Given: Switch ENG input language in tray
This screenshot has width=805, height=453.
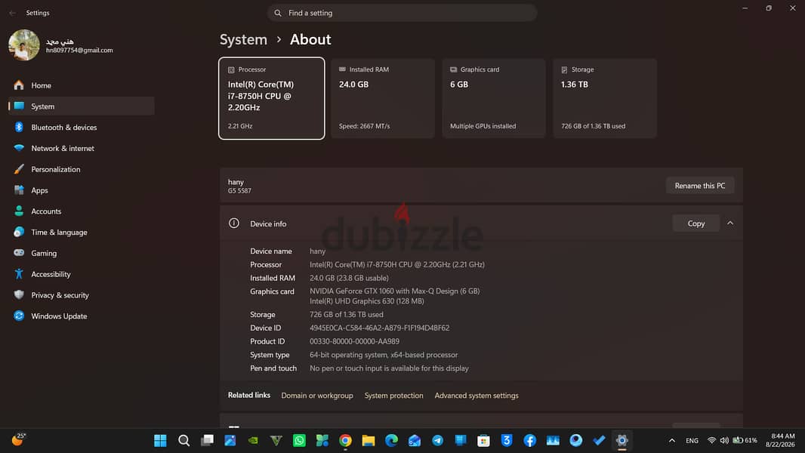Looking at the screenshot, I should (692, 441).
